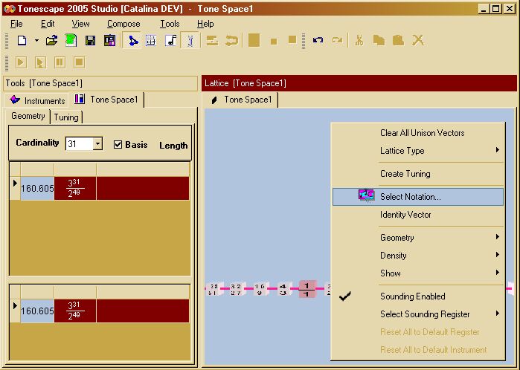Viewport: 520px width, 370px height.
Task: Open the Edit menu
Action: click(48, 24)
